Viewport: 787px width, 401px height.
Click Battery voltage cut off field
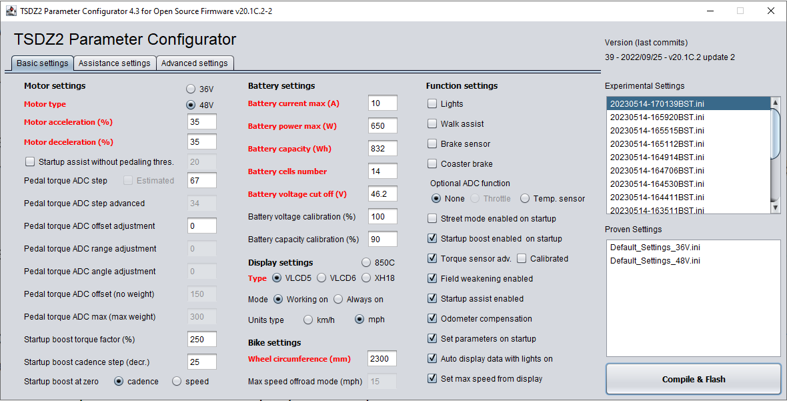pos(382,193)
